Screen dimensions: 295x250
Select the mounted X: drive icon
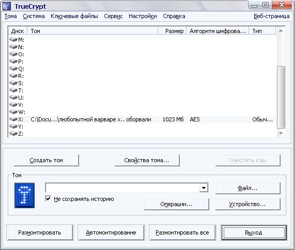coord(13,119)
